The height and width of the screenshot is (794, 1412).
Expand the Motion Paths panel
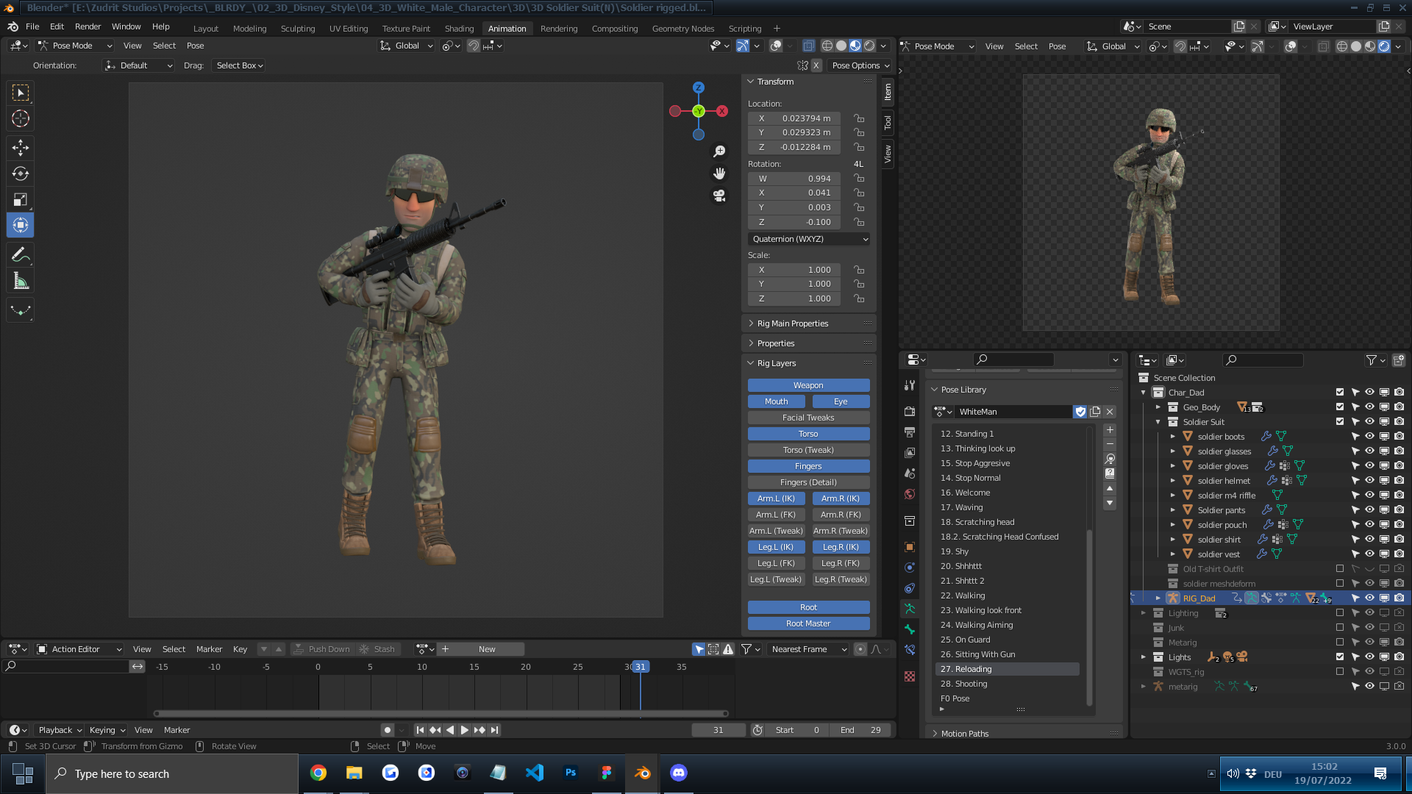click(965, 733)
